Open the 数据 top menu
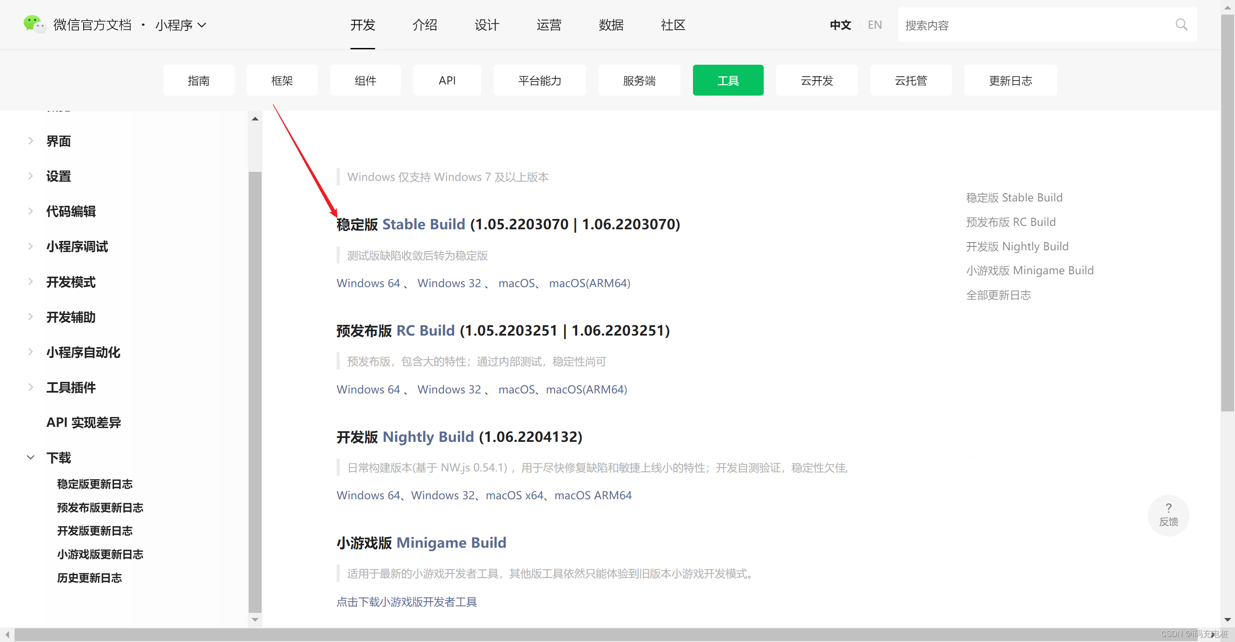 [611, 25]
